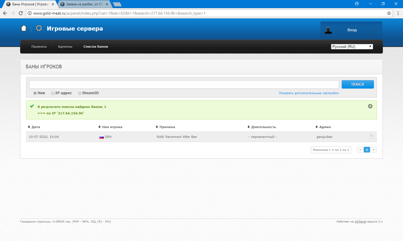Screen dimensions: 403x241
Task: Go to the home page icon
Action: (24, 28)
